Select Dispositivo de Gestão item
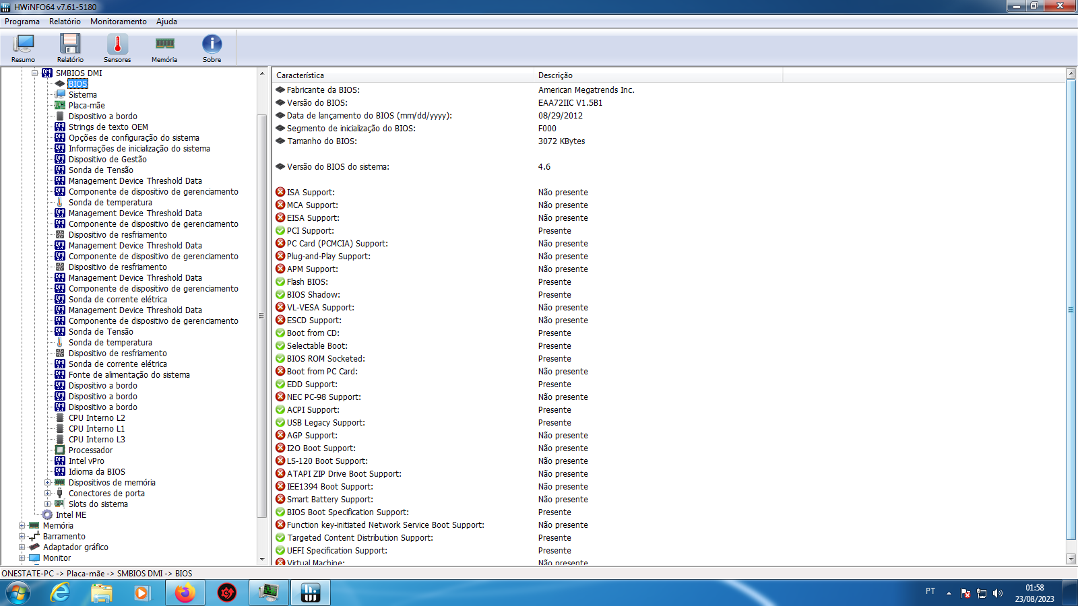Image resolution: width=1078 pixels, height=606 pixels. (107, 160)
